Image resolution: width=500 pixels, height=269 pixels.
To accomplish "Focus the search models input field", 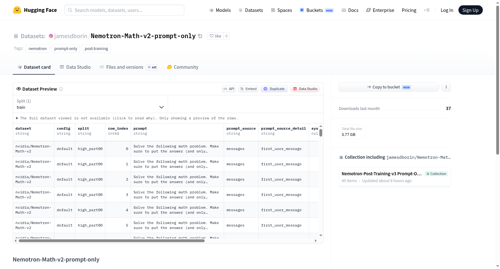I will [x=124, y=10].
